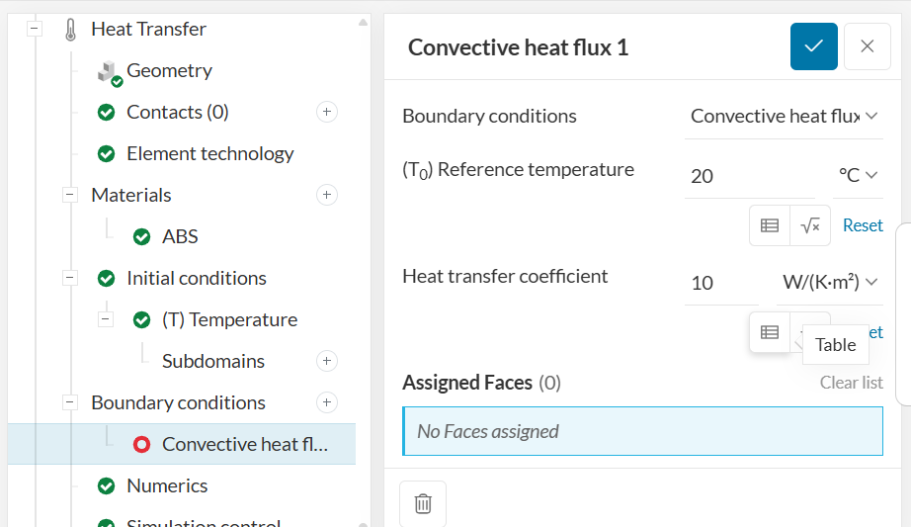The image size is (911, 527).
Task: Collapse the Materials tree node
Action: tap(70, 195)
